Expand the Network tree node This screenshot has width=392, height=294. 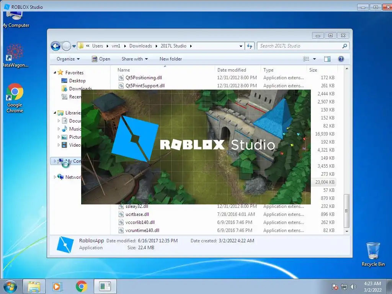click(55, 177)
